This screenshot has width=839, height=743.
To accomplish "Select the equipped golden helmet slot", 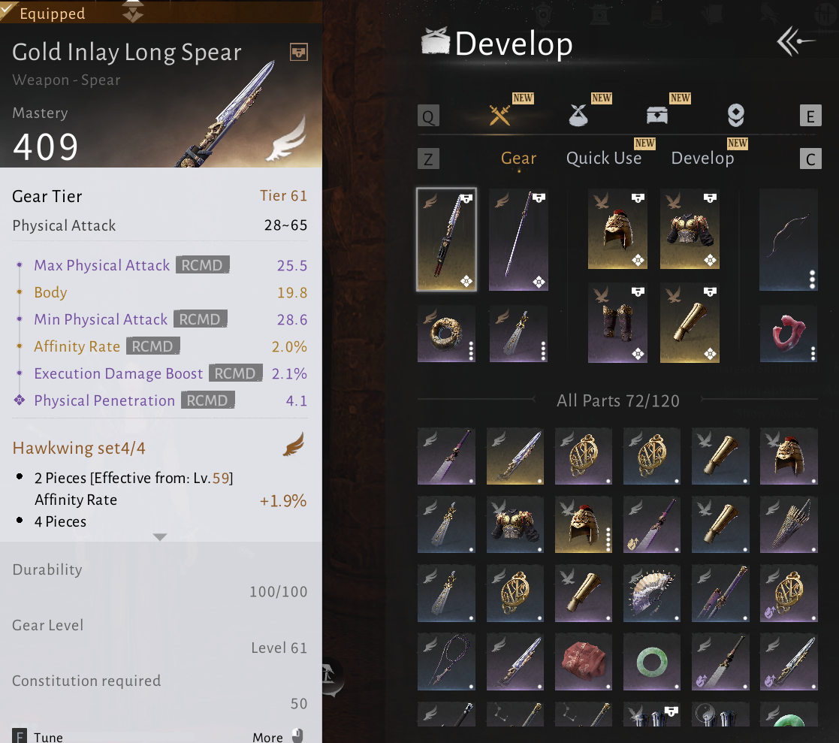I will tap(617, 228).
